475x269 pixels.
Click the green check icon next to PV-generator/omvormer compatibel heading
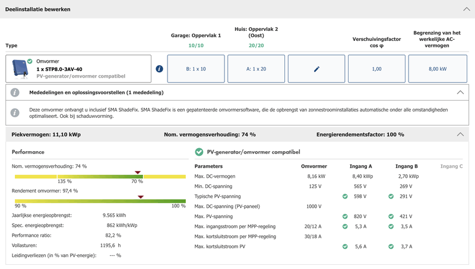199,152
